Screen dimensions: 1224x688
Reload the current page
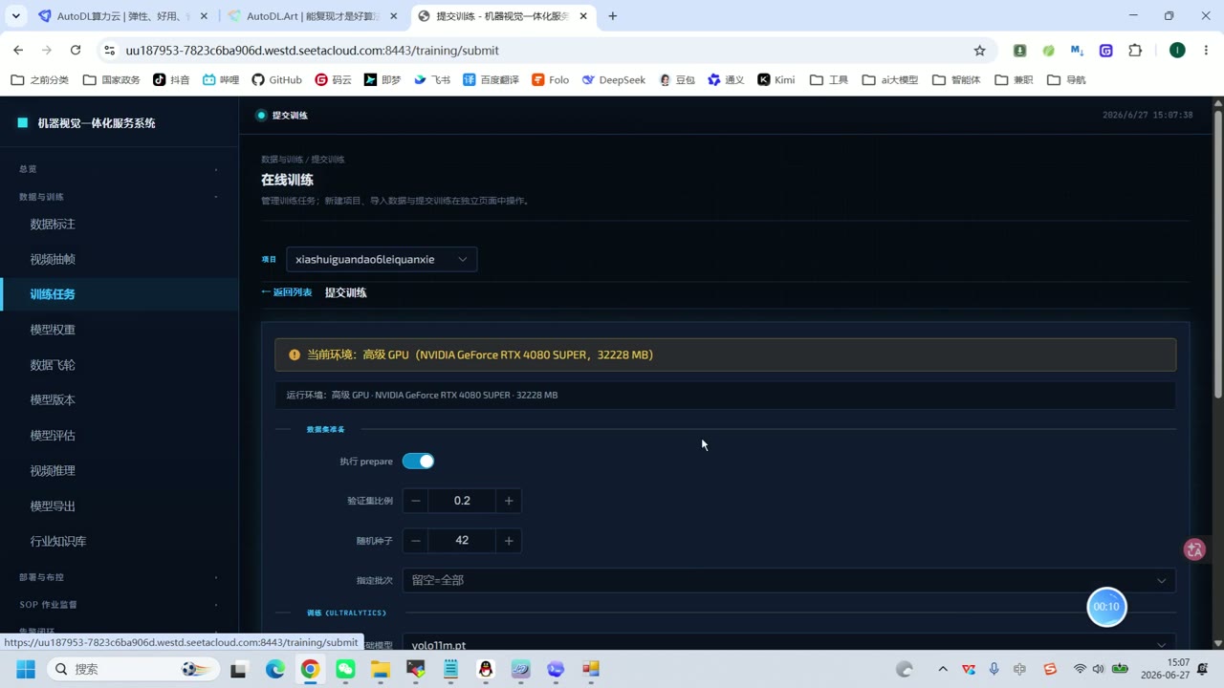pos(76,50)
